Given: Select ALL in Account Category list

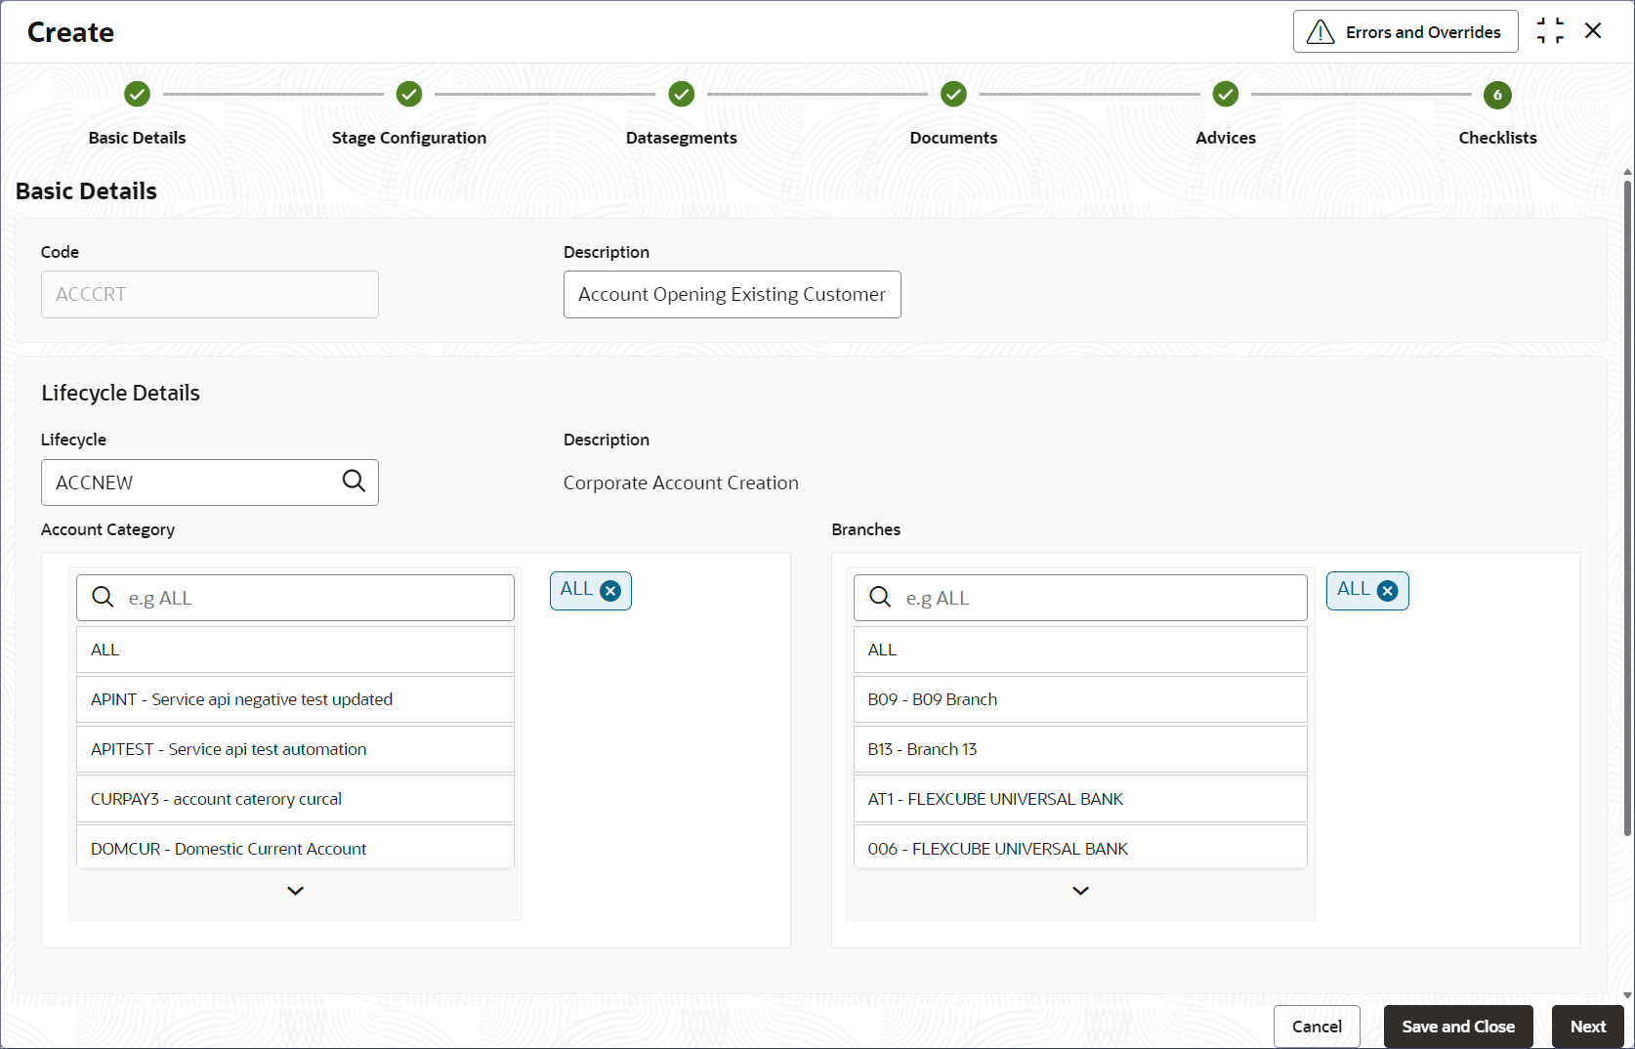Looking at the screenshot, I should point(295,650).
